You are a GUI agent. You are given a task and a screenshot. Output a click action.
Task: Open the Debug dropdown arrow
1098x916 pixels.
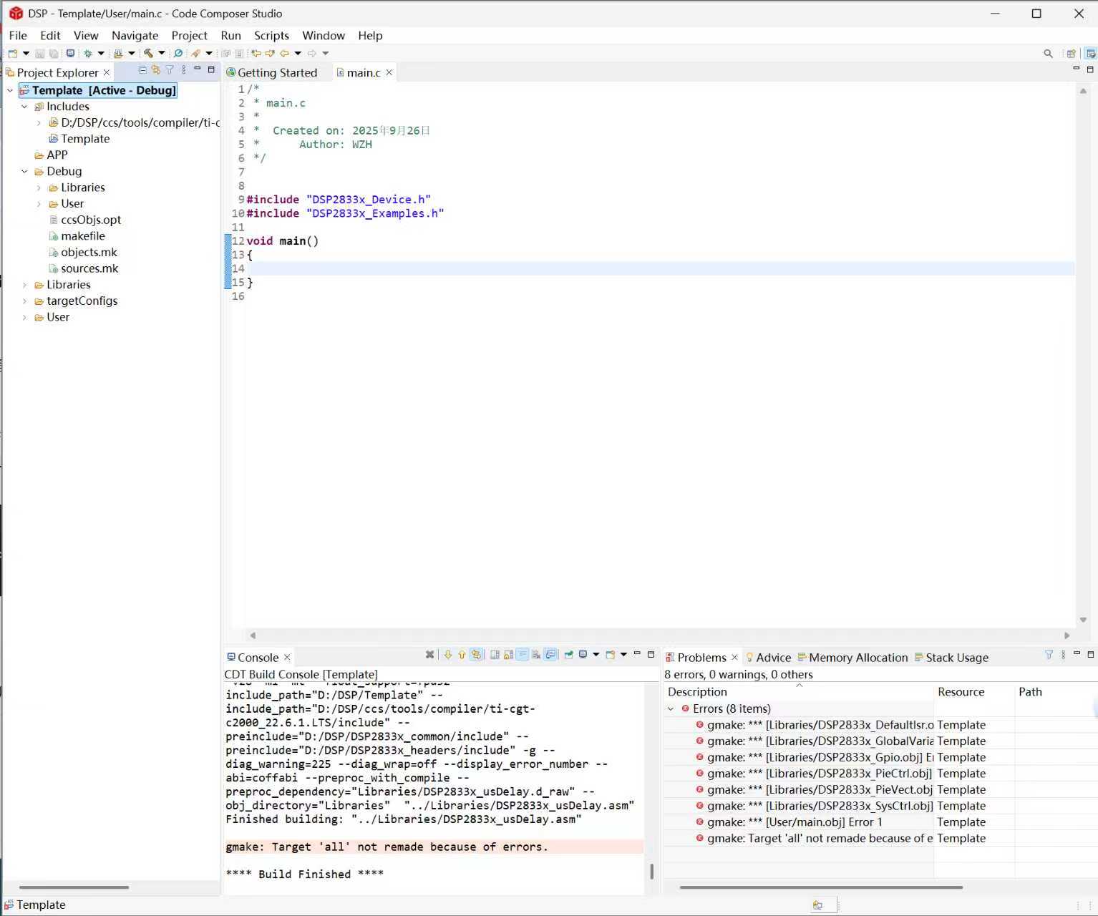pos(101,53)
